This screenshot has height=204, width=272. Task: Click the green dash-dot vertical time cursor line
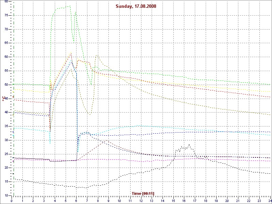pyautogui.click(x=14, y=98)
